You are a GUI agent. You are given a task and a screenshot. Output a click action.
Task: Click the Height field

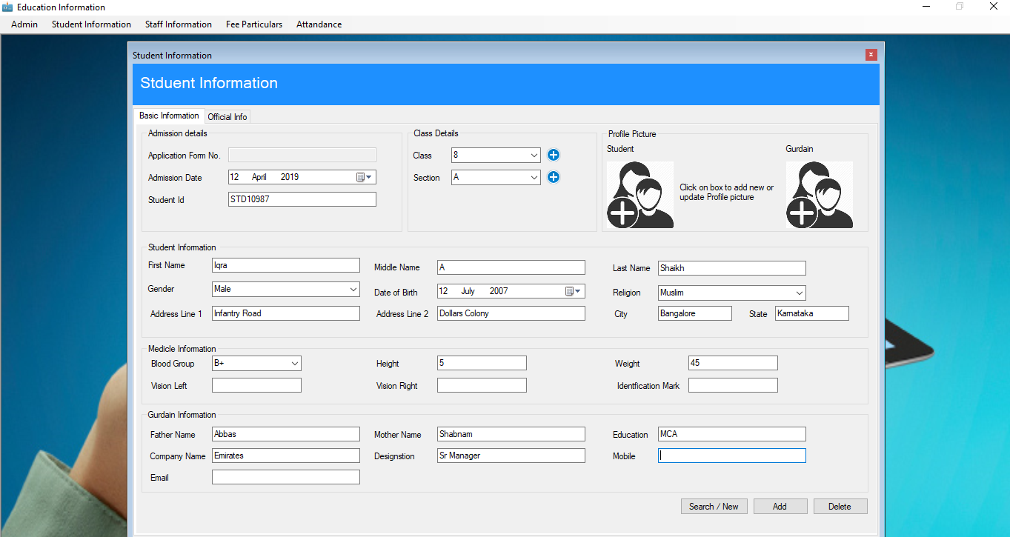coord(482,363)
